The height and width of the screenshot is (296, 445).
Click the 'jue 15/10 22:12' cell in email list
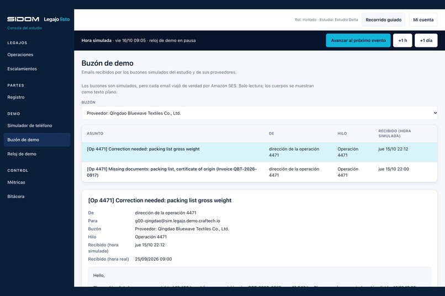pos(393,149)
